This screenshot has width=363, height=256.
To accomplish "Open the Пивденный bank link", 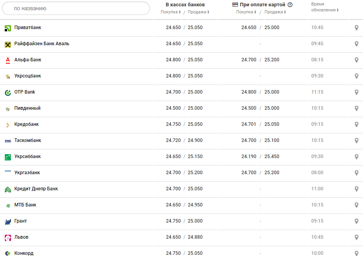I will click(x=27, y=108).
